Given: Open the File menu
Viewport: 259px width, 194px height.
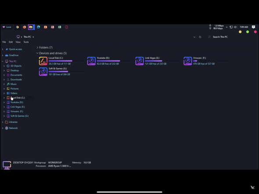Looking at the screenshot, I should (x=4, y=42).
